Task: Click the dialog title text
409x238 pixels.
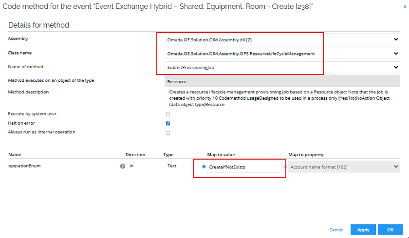Action: [158, 6]
